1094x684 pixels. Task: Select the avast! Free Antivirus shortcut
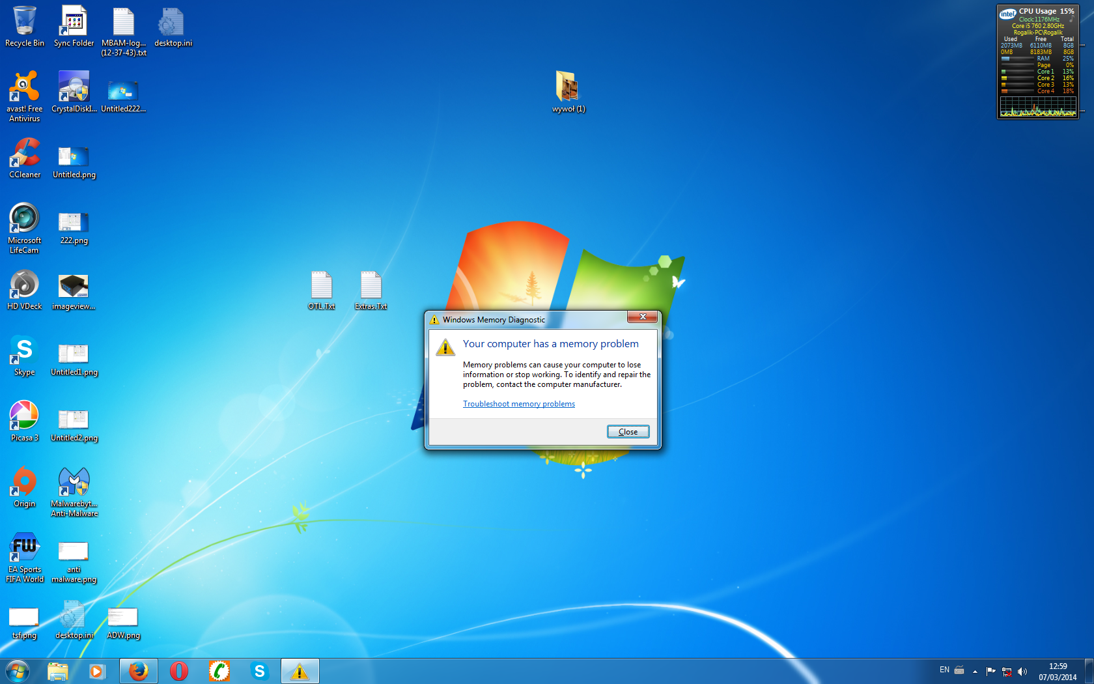[x=25, y=96]
